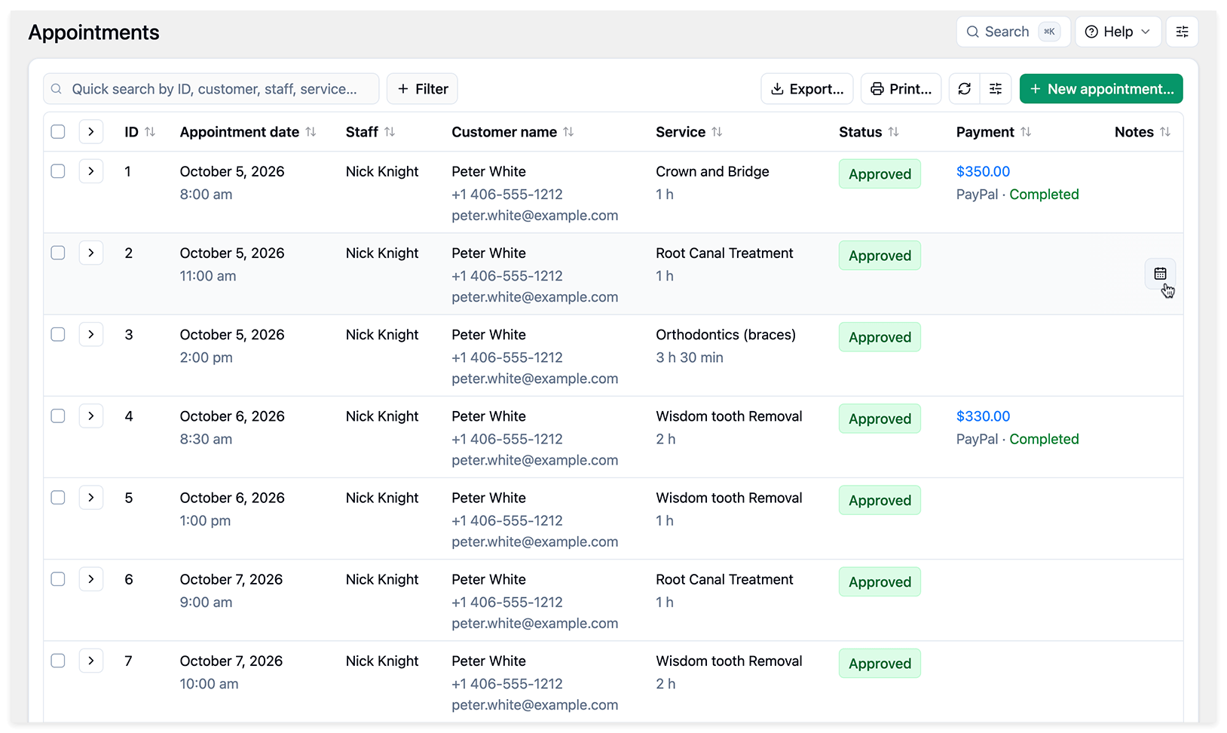1227x733 pixels.
Task: Expand details of appointment ID 1
Action: click(x=91, y=171)
